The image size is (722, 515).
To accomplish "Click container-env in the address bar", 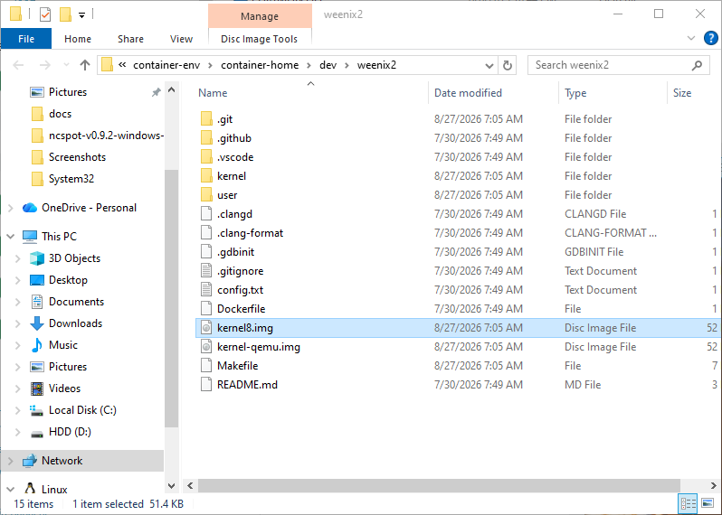I will tap(166, 65).
